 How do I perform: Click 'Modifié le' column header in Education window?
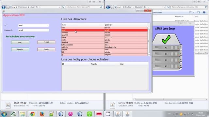click(x=179, y=17)
